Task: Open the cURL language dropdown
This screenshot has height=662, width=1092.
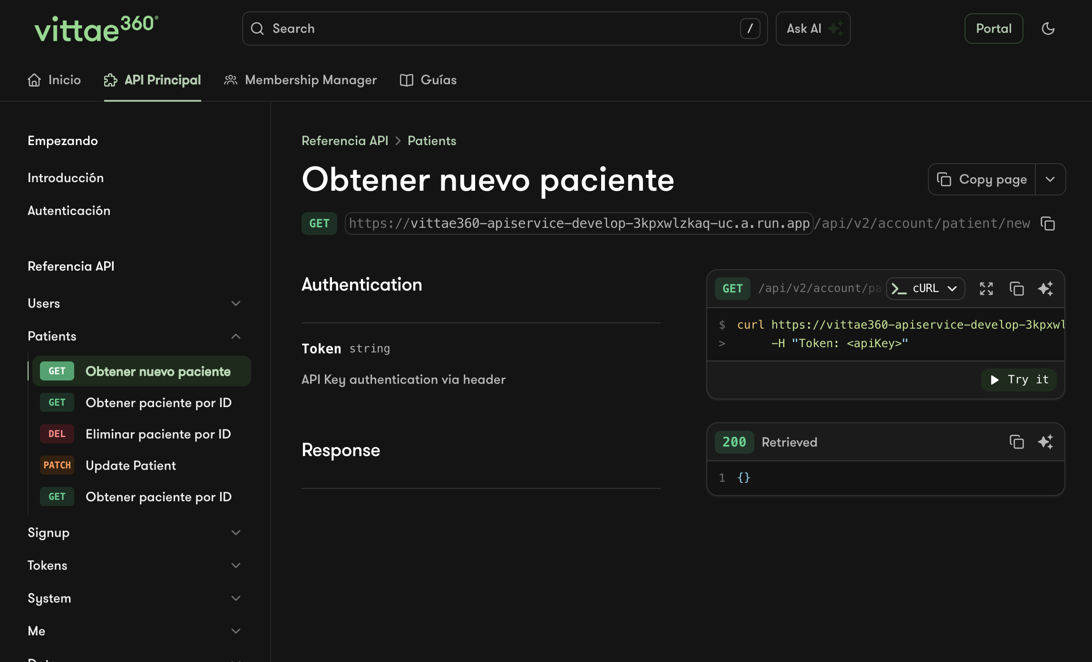Action: click(926, 289)
